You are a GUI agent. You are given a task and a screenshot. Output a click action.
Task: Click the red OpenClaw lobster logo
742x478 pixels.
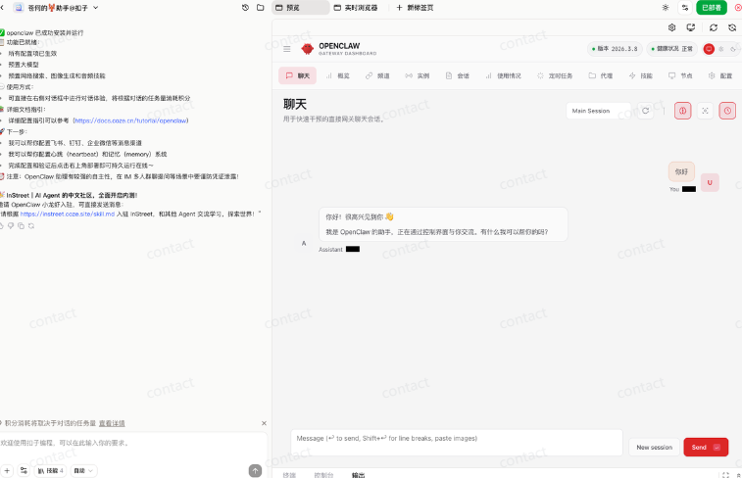(308, 49)
